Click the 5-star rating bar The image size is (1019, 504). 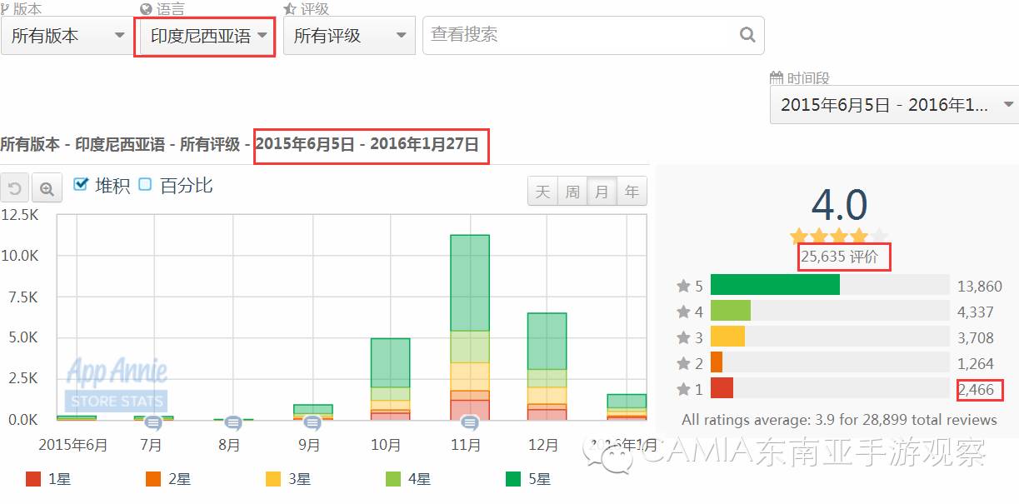830,285
